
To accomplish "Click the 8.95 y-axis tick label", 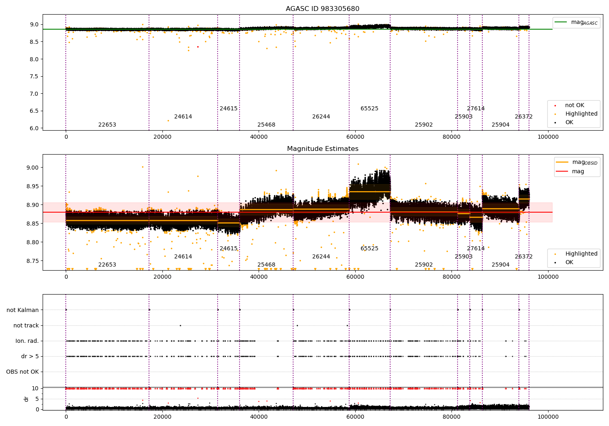I will coord(33,186).
